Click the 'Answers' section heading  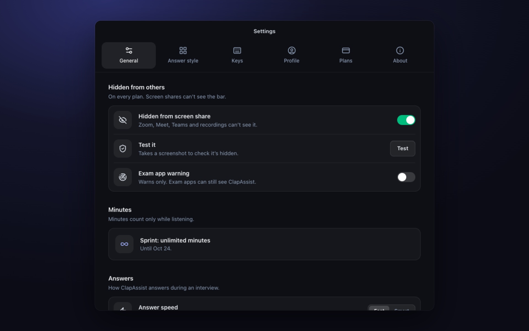[x=121, y=278]
